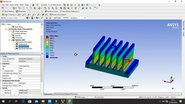185x104 pixels.
Task: Click the Box Zoom icon
Action: [65, 8]
